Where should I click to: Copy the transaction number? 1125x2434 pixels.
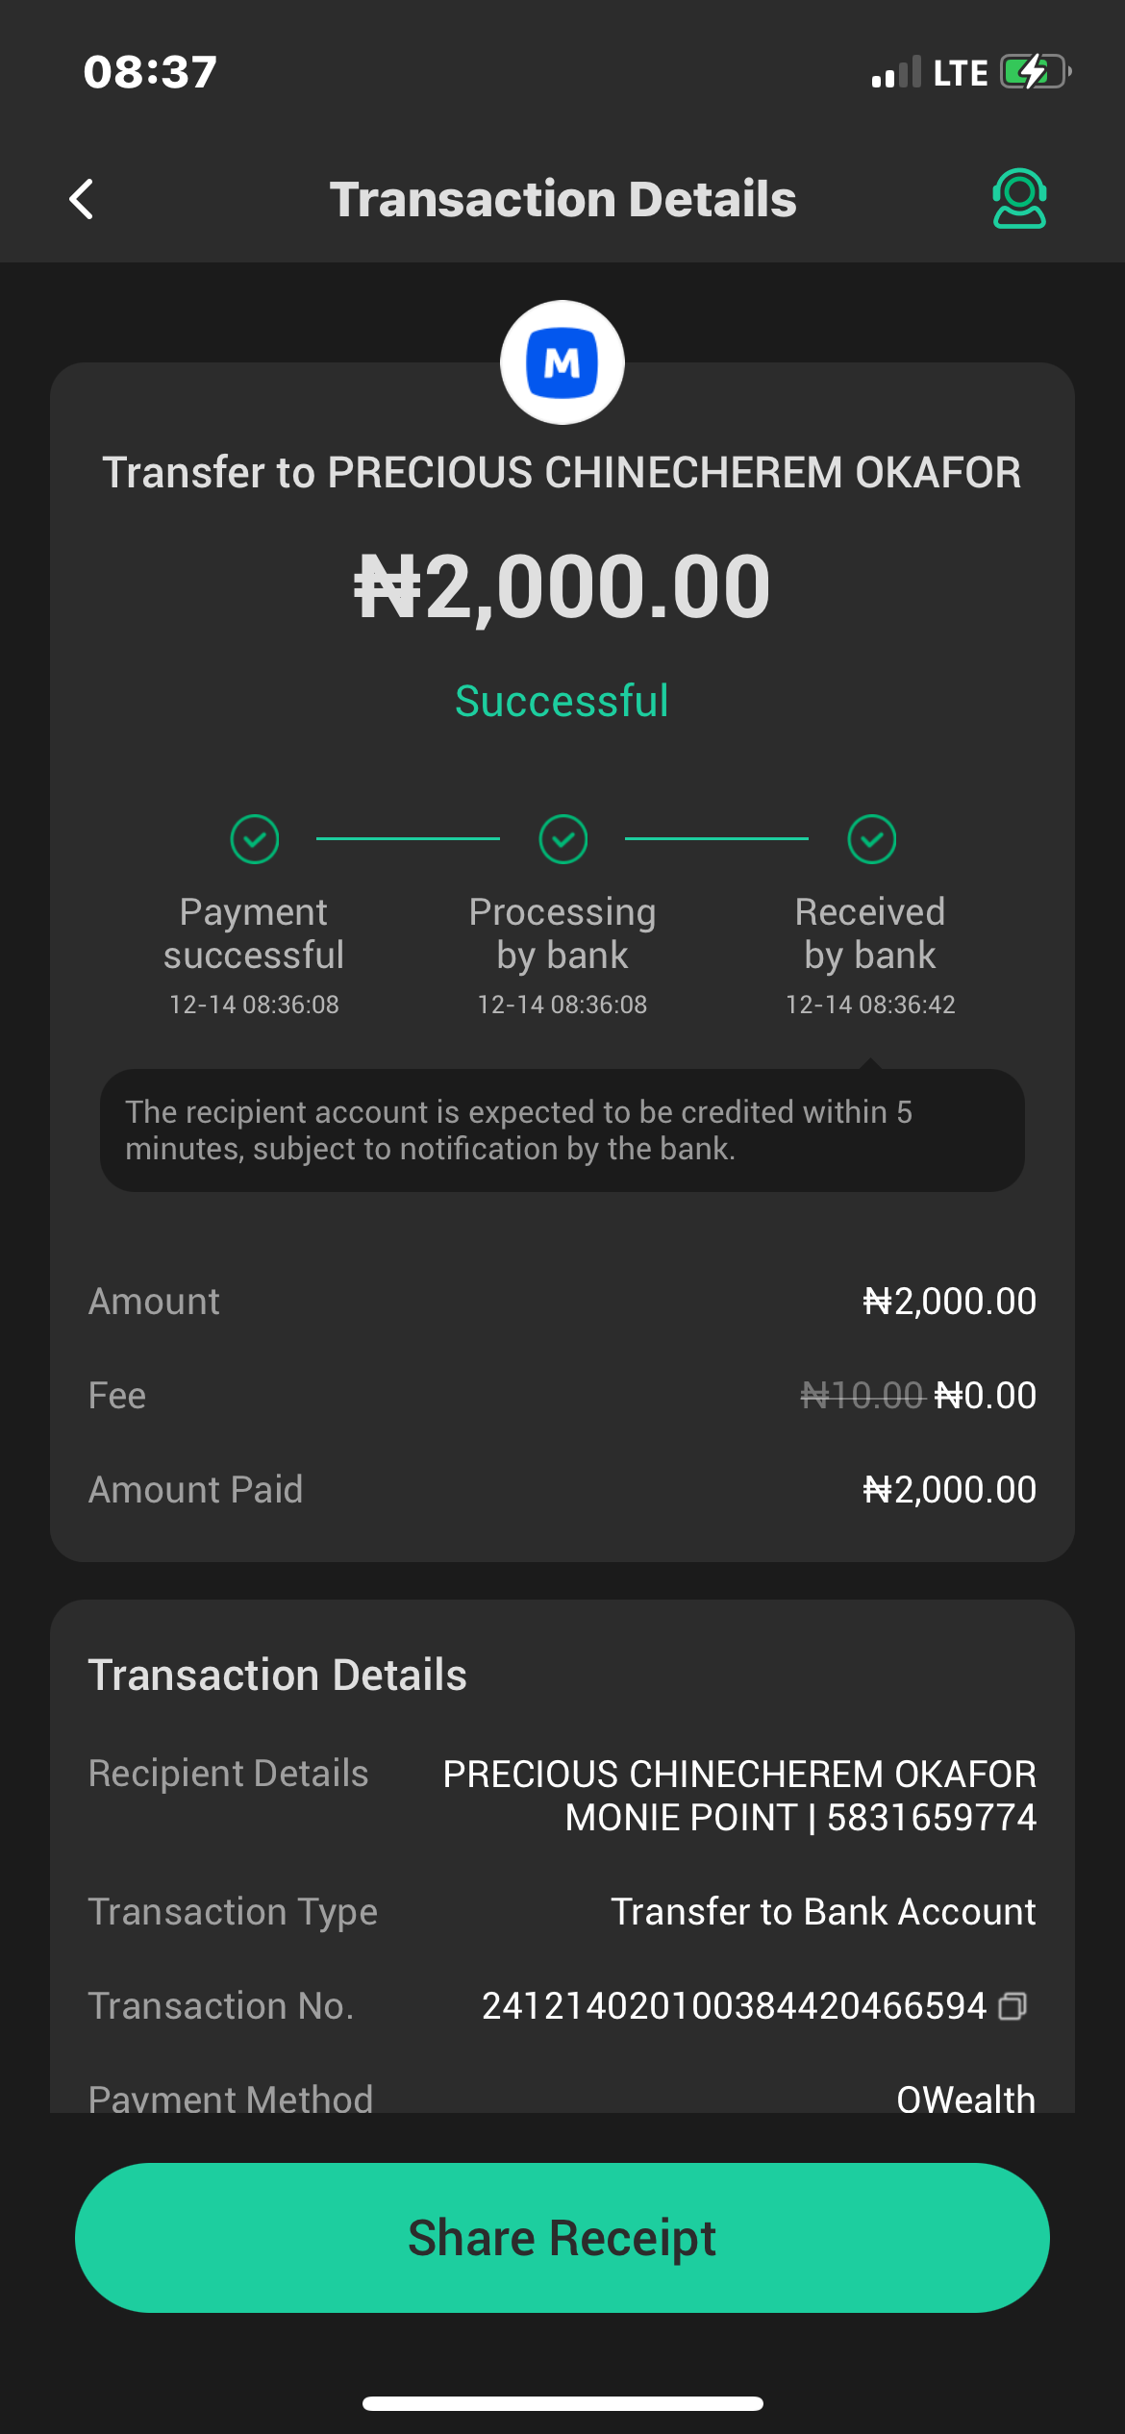coord(1012,2006)
